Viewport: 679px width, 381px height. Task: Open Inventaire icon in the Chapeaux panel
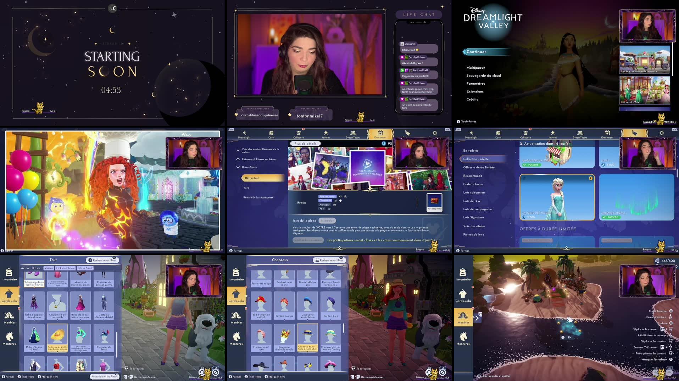pos(236,274)
